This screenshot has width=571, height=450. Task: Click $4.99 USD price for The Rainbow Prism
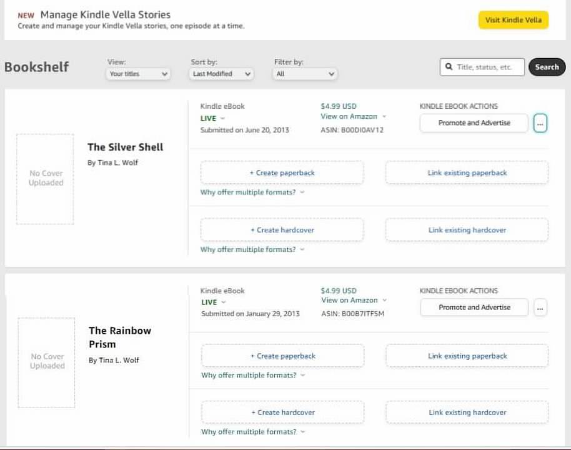[x=339, y=291]
